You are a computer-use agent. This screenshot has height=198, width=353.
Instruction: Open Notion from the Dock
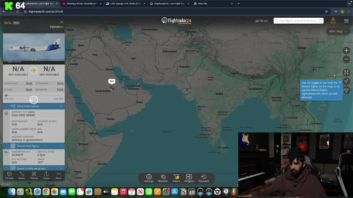[183, 192]
